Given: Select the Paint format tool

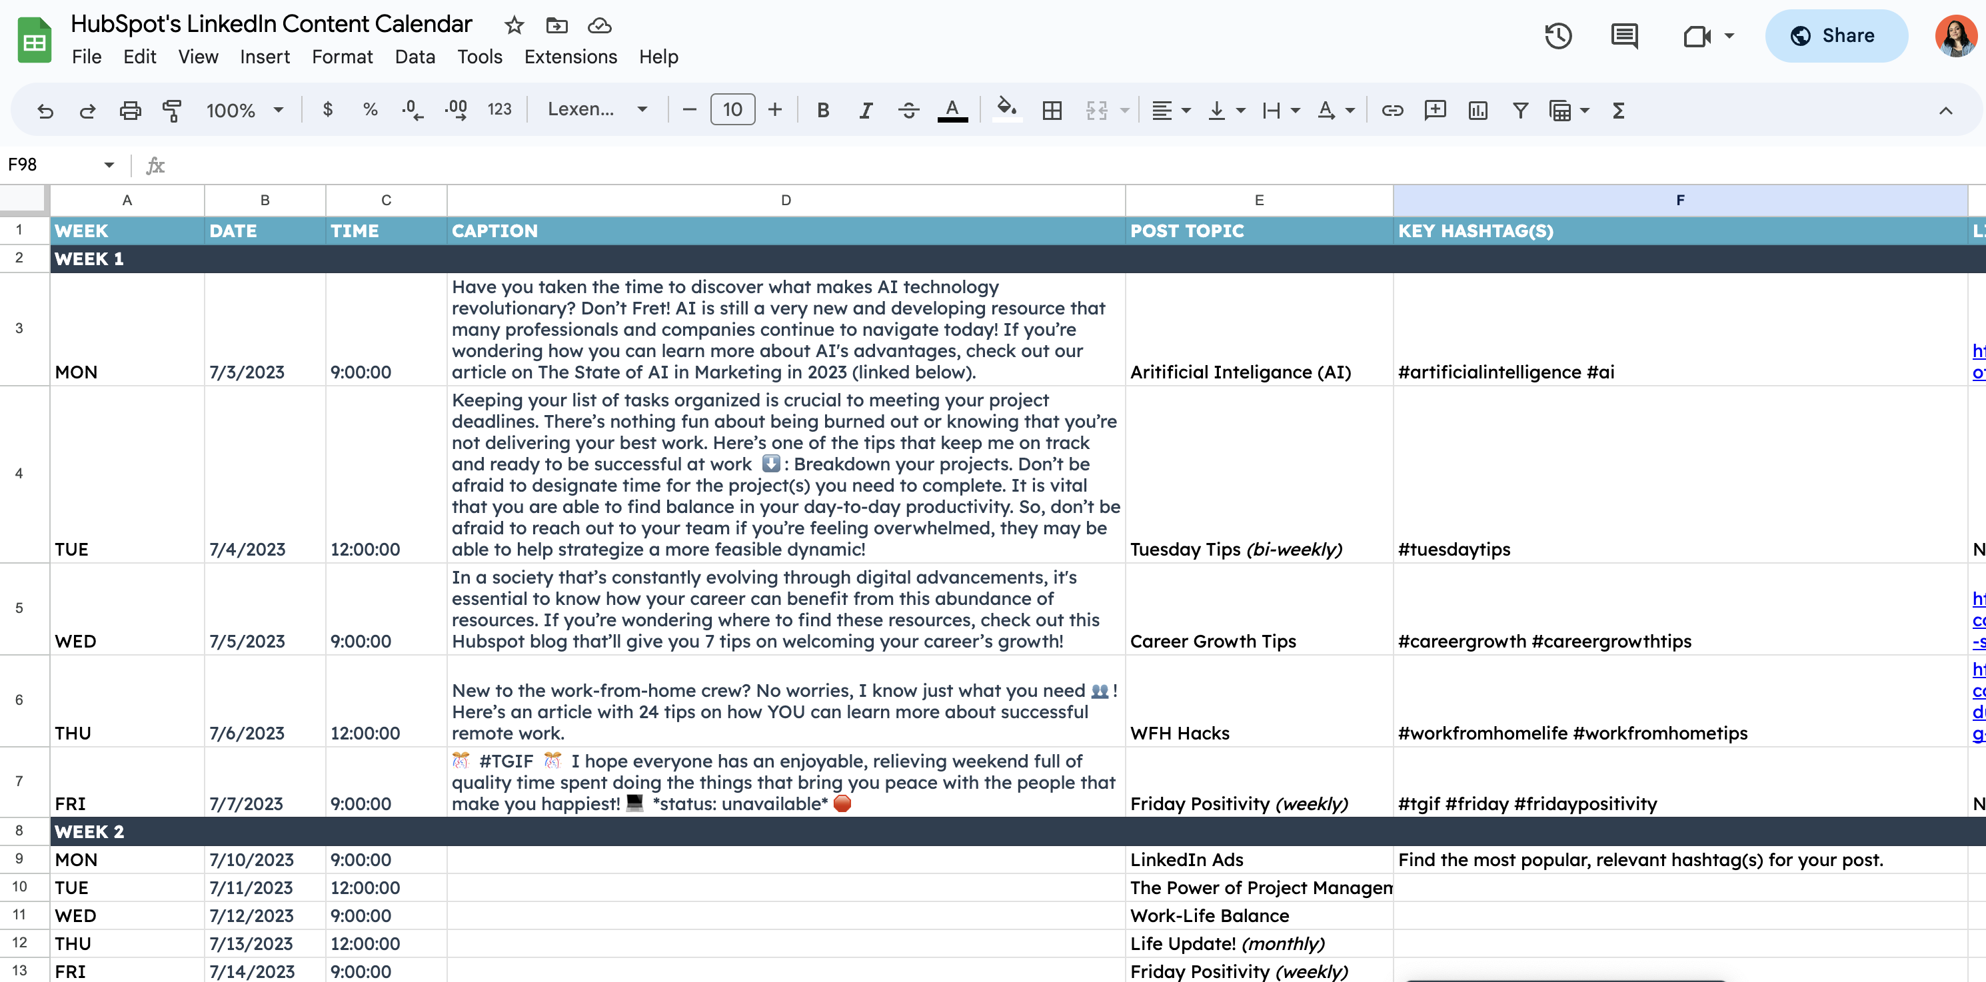Looking at the screenshot, I should coord(171,110).
